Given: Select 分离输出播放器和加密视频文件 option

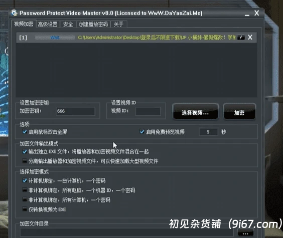Looking at the screenshot, I should tap(25, 161).
